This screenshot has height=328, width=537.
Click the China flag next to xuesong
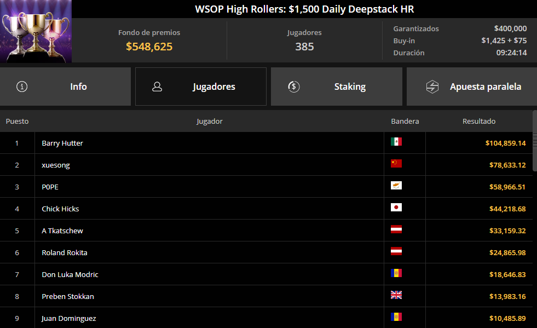click(396, 164)
